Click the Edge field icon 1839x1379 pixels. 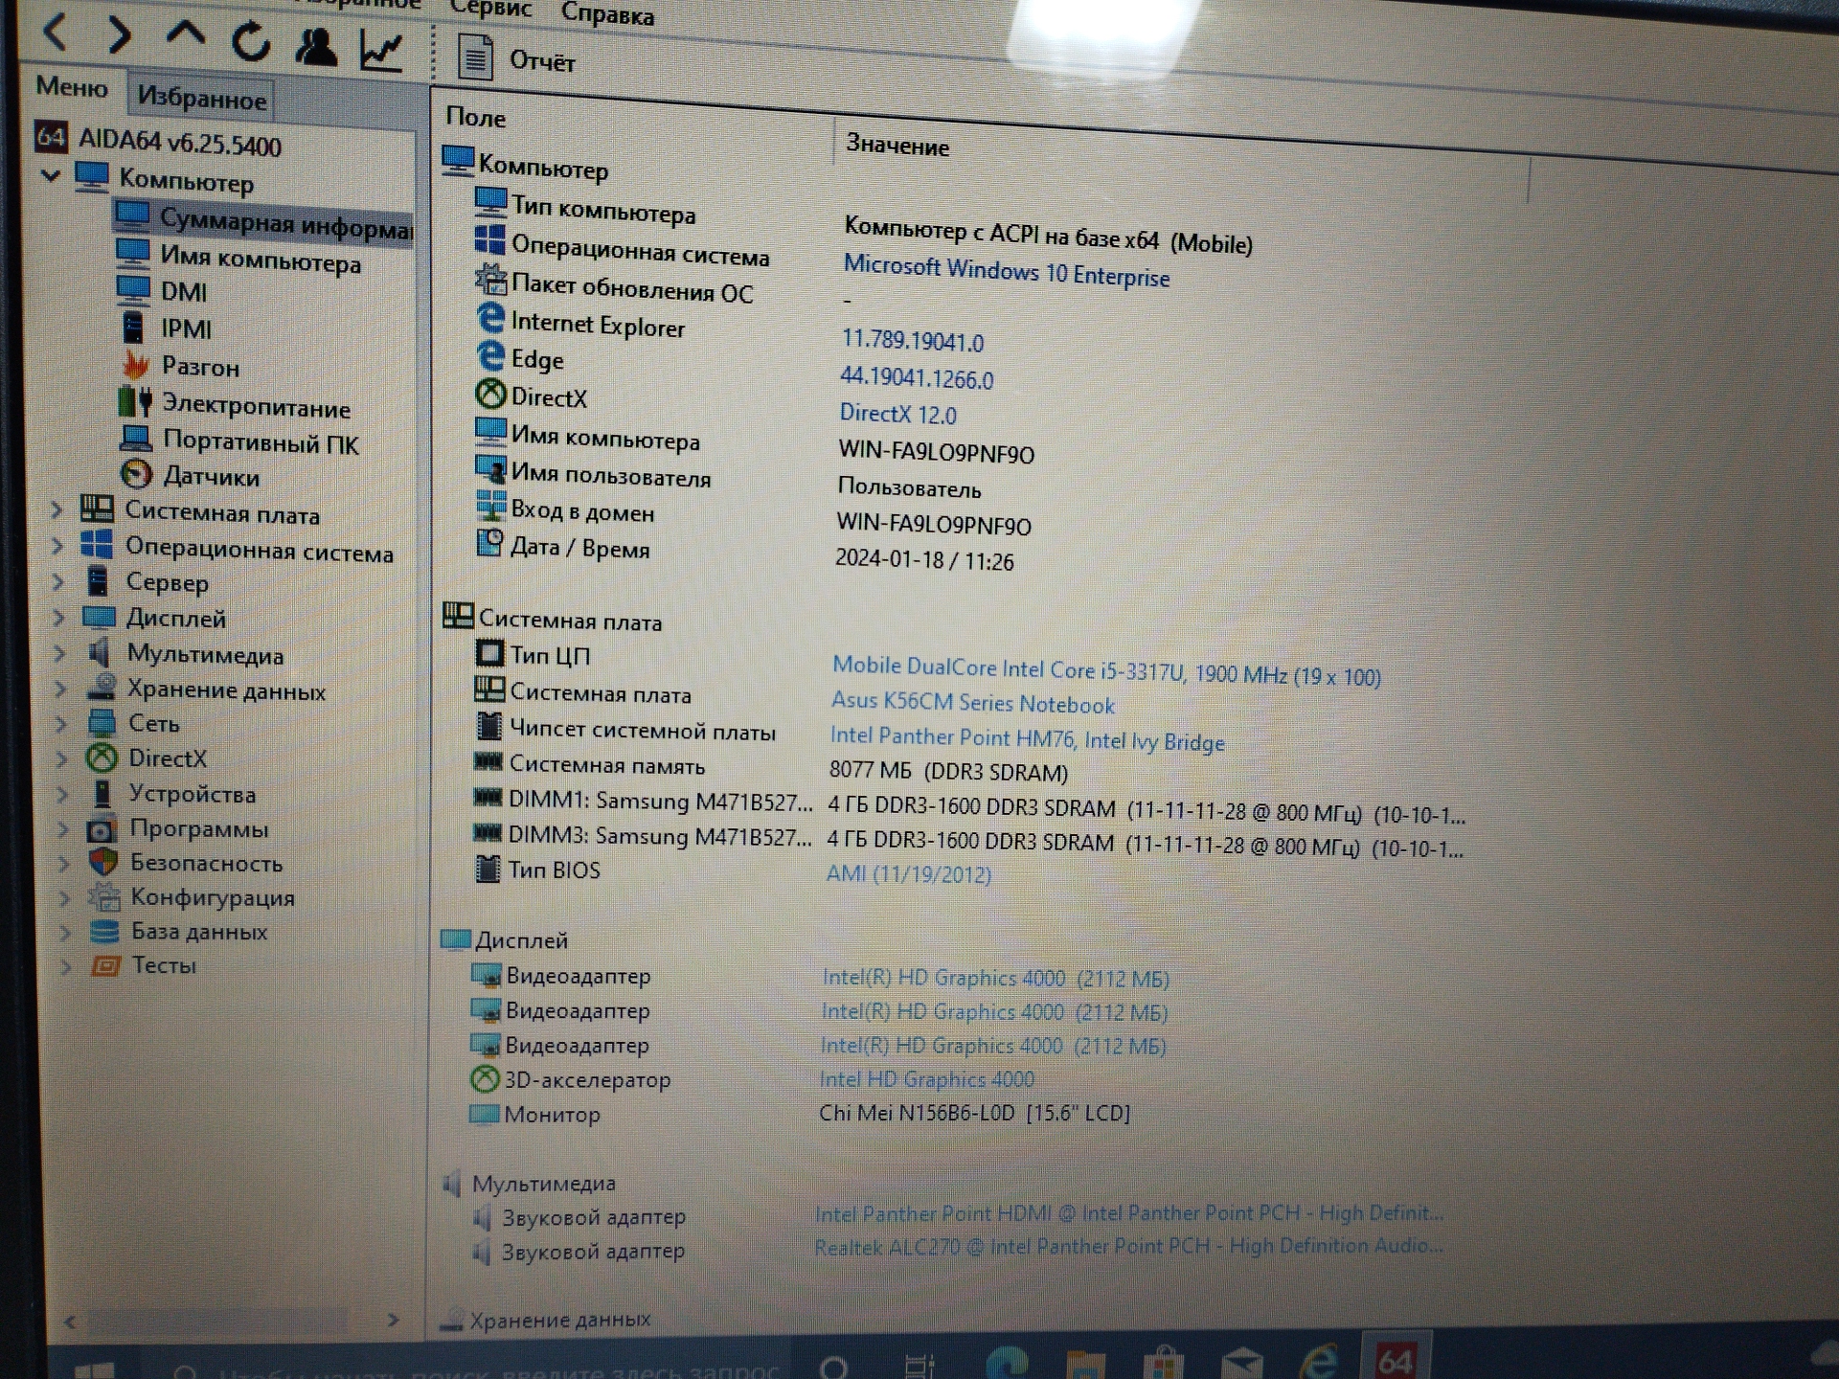[x=490, y=356]
